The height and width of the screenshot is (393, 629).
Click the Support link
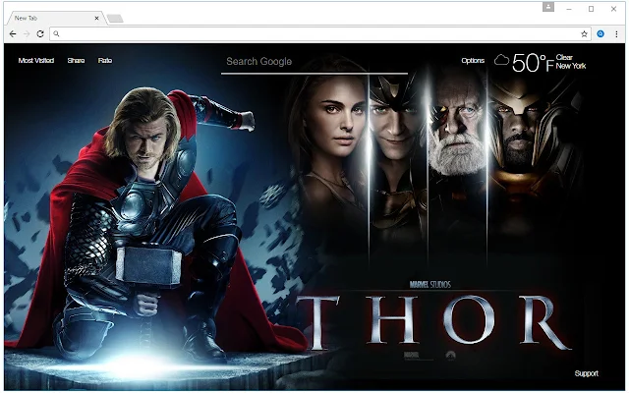[x=586, y=373]
